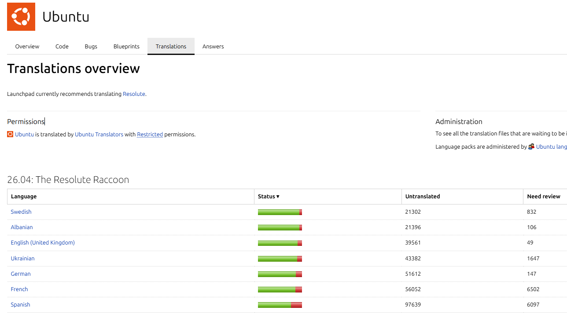The width and height of the screenshot is (567, 314).
Task: Click the Swedish translation progress bar
Action: [x=280, y=212]
